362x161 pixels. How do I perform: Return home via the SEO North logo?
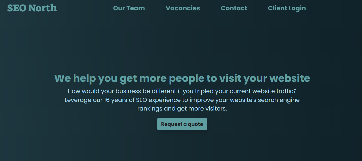(x=32, y=8)
